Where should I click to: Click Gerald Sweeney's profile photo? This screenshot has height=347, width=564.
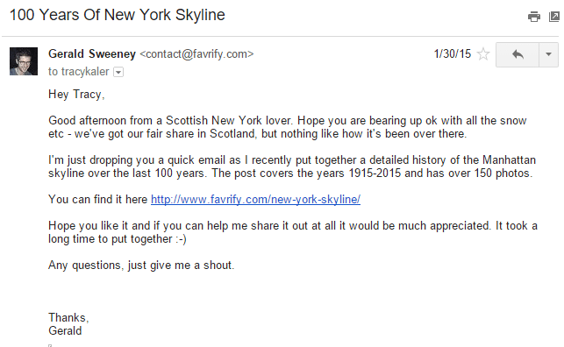(x=24, y=61)
